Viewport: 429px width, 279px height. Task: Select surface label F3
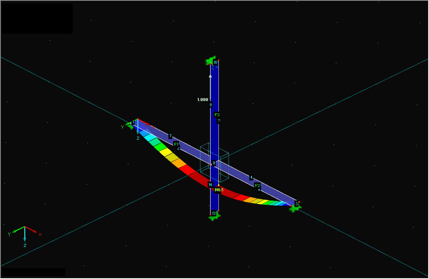pyautogui.click(x=217, y=115)
